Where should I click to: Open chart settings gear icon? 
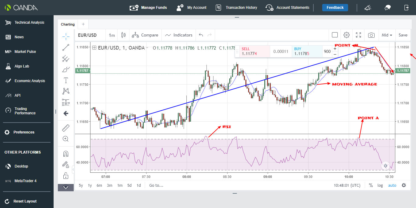[x=346, y=35]
